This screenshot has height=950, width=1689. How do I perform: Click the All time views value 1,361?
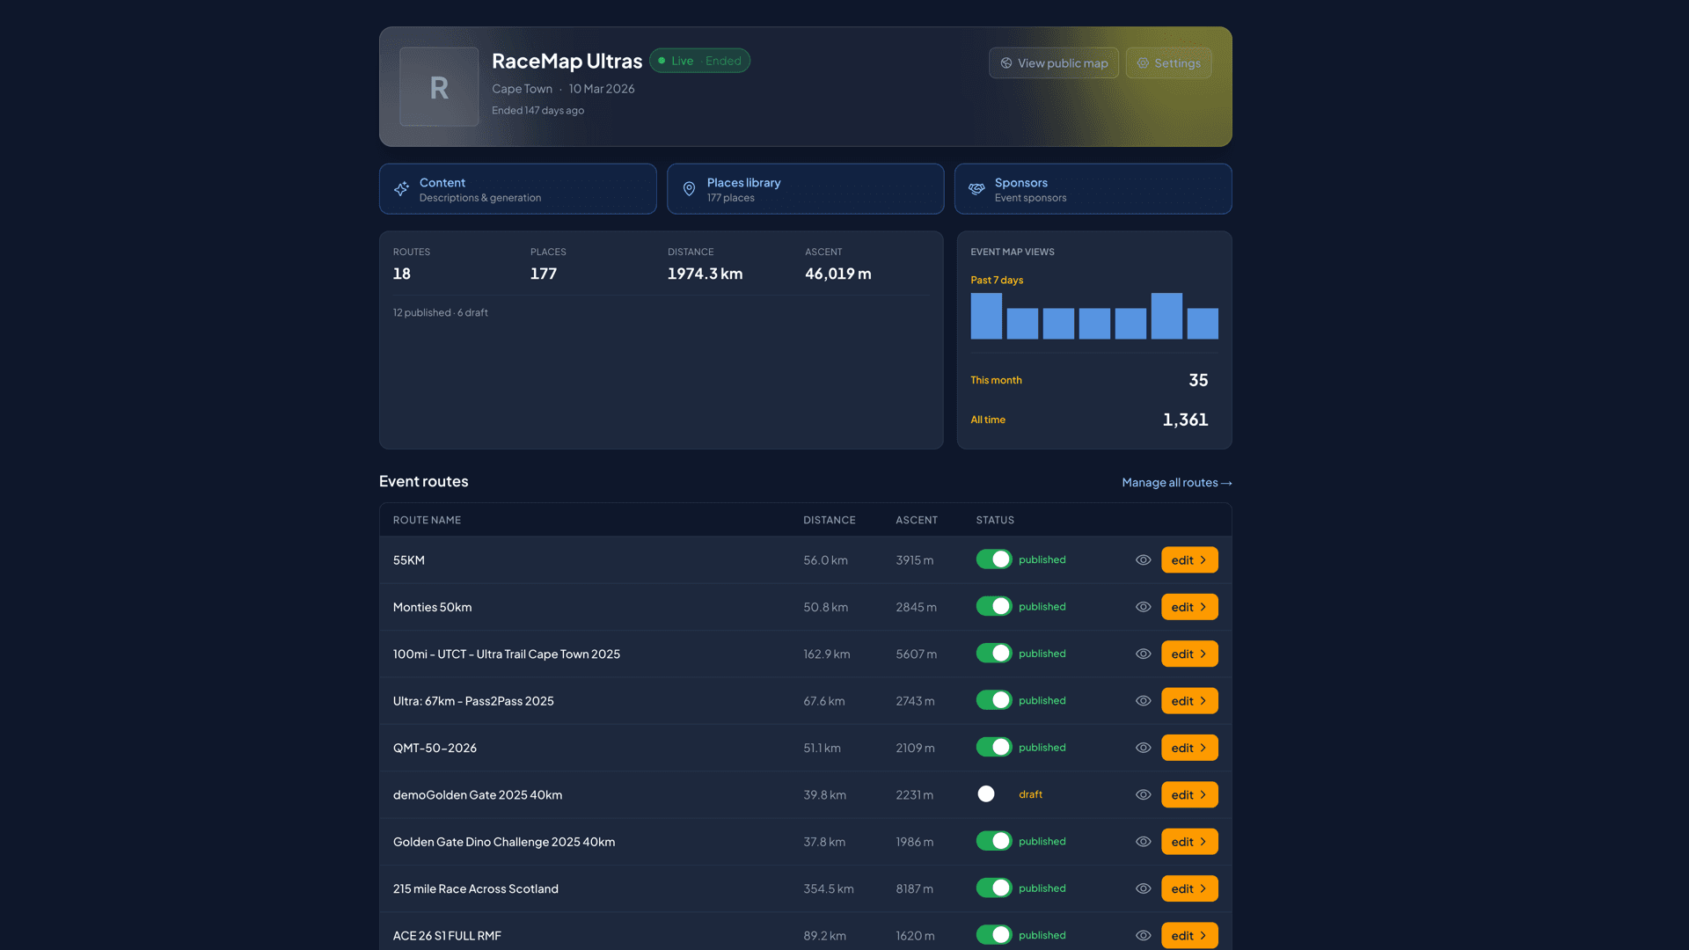tap(1185, 420)
